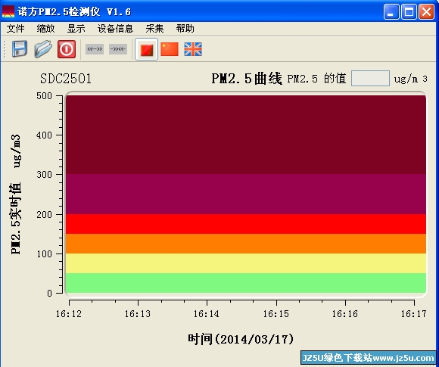The height and width of the screenshot is (367, 439).
Task: Open the 帮助 menu
Action: point(185,29)
